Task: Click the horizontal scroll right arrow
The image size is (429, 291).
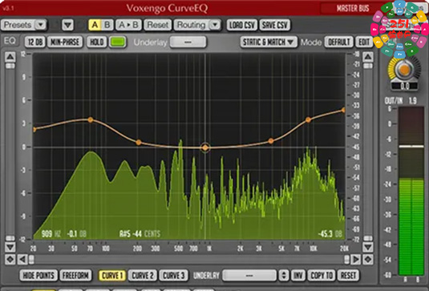Action: coord(355,259)
